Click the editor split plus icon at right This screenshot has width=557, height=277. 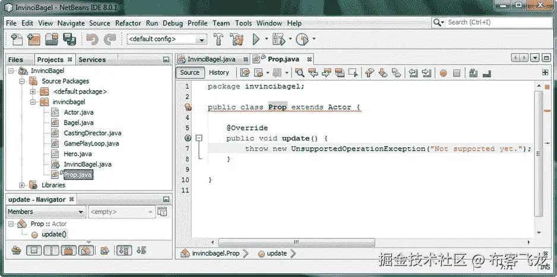coord(545,72)
